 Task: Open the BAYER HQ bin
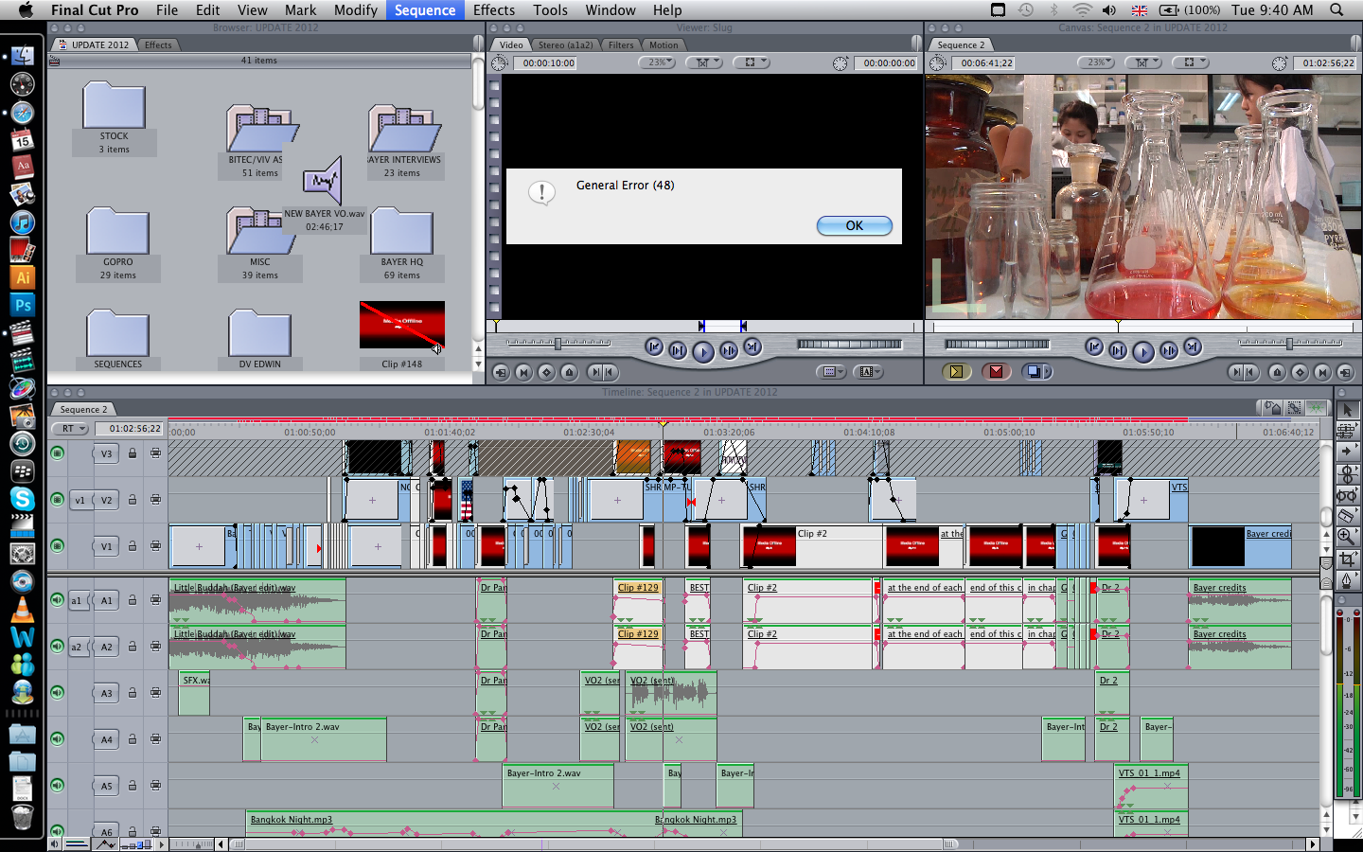[x=402, y=234]
